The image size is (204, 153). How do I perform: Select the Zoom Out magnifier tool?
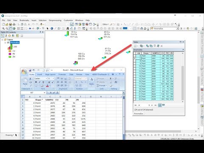point(7,28)
